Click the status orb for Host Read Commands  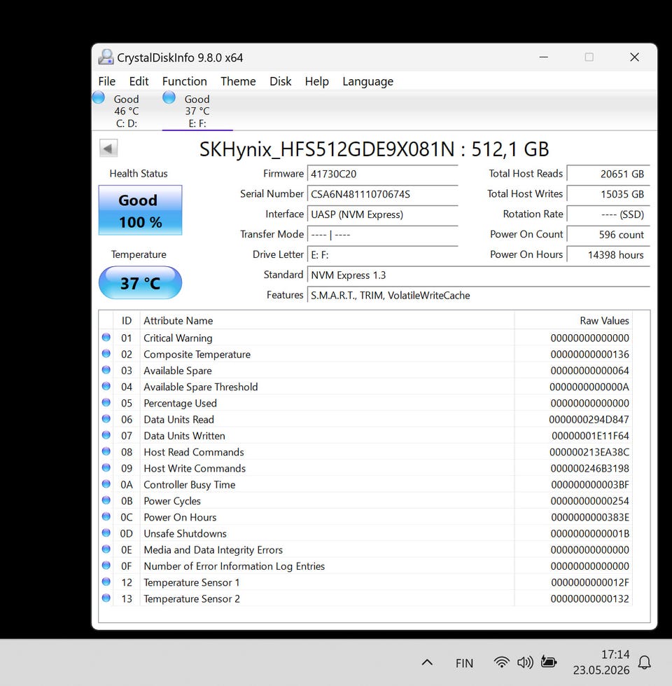tap(106, 451)
